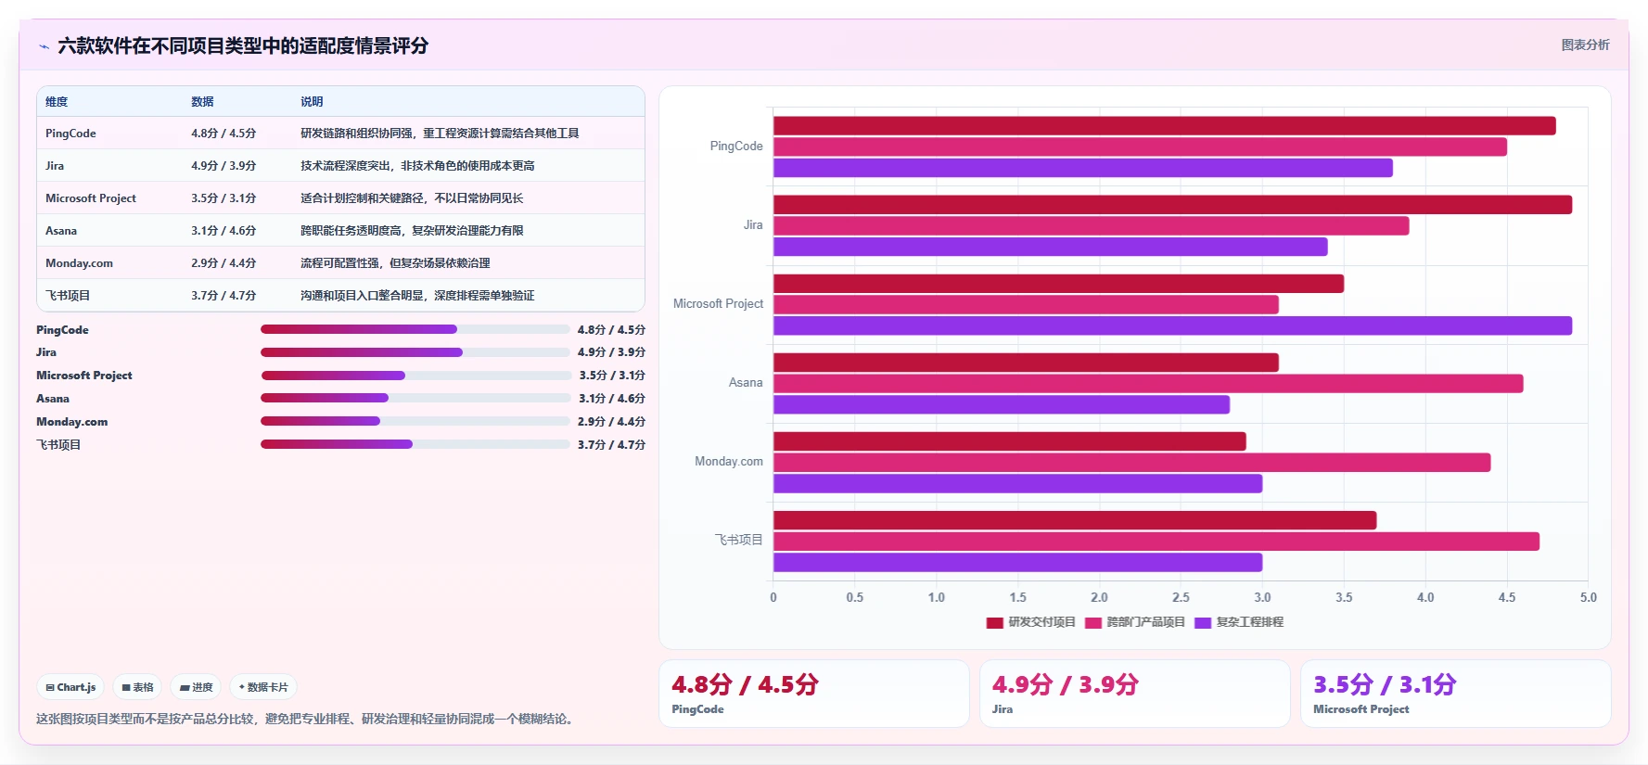This screenshot has width=1648, height=765.
Task: Click PingCode data card 4.8分 / 4.5分
Action: point(814,694)
